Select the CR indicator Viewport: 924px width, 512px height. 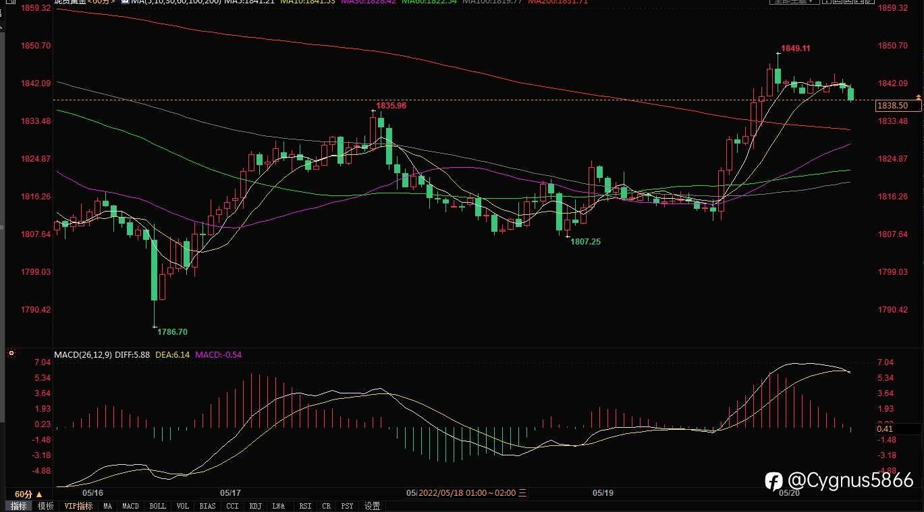point(327,506)
